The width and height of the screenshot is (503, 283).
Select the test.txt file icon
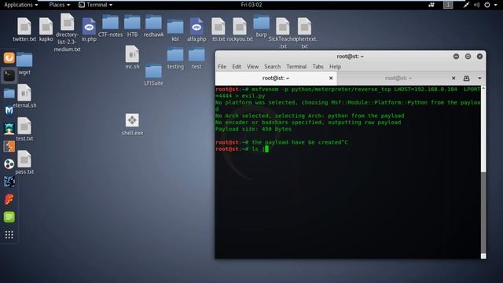pos(24,126)
